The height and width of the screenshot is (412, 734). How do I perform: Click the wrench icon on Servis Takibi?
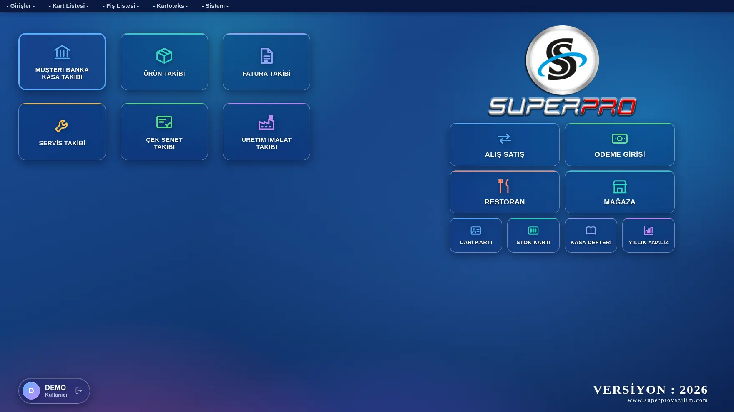point(62,126)
